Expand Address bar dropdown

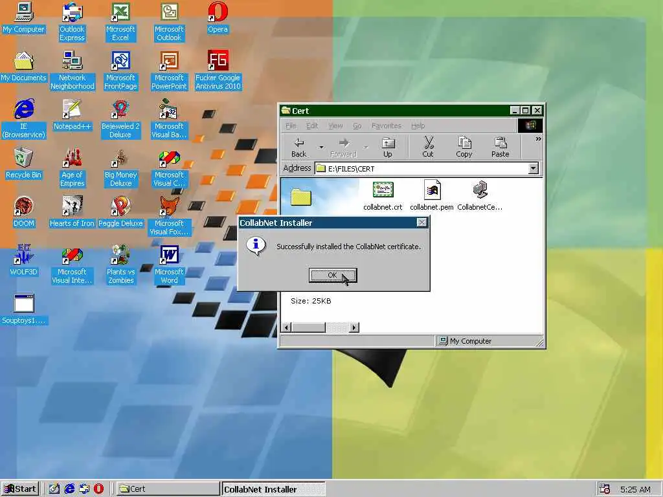click(x=534, y=169)
